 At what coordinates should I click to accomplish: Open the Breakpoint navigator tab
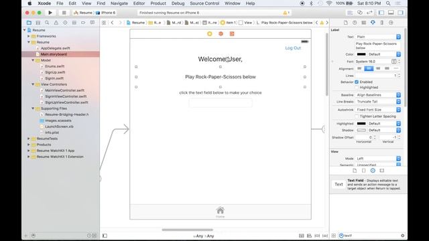[83, 23]
